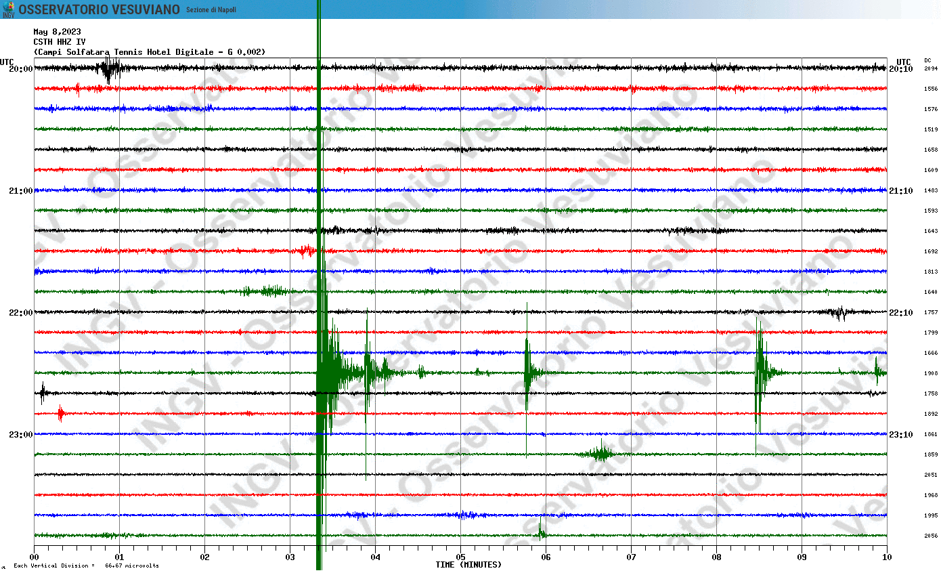Click the DC value 1643
Viewport: 941px width, 575px height.
pyautogui.click(x=931, y=231)
